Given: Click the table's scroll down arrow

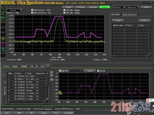Looking at the screenshot, I should (x=47, y=99).
